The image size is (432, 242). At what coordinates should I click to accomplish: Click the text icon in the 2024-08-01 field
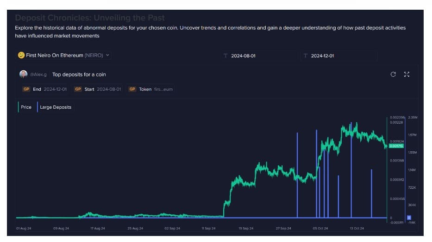click(x=225, y=56)
